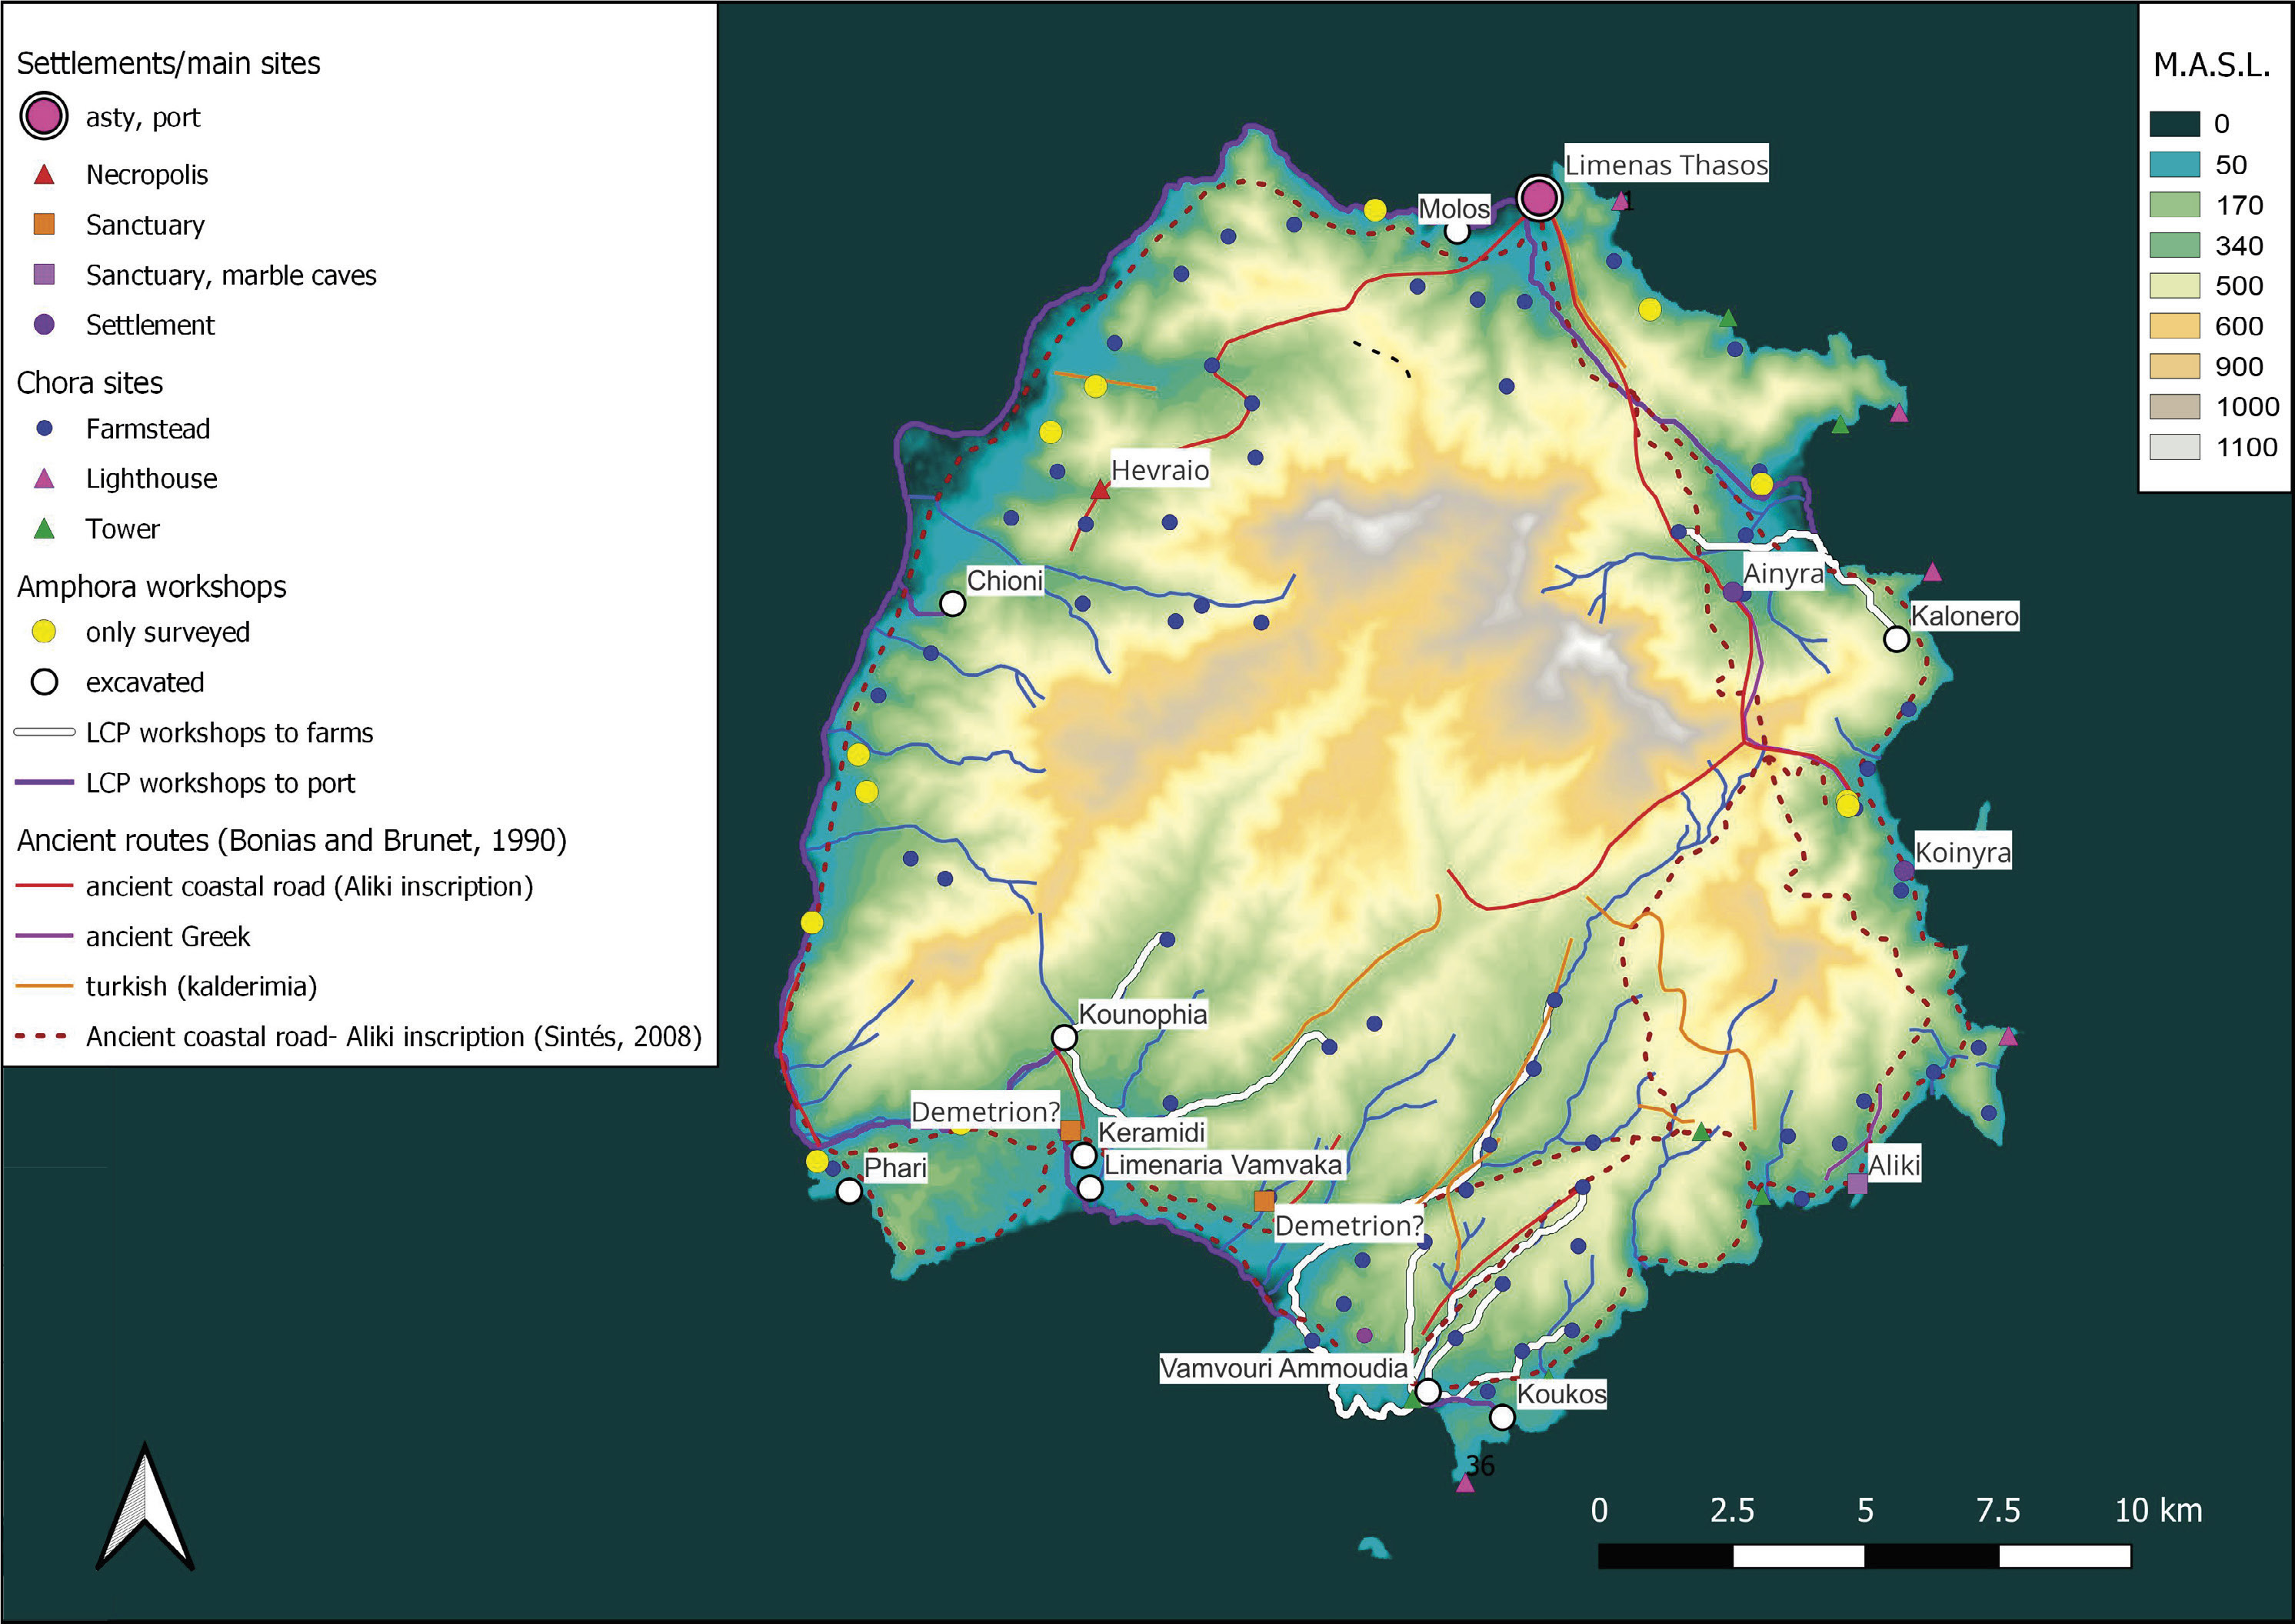Click the 50 elevation legend swatch
Screen dimensions: 2295x1624
pyautogui.click(x=2175, y=165)
